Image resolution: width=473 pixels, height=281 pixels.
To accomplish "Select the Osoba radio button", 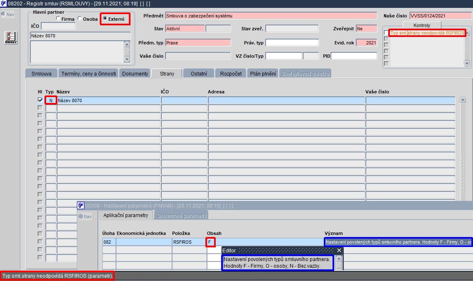I will [x=80, y=19].
